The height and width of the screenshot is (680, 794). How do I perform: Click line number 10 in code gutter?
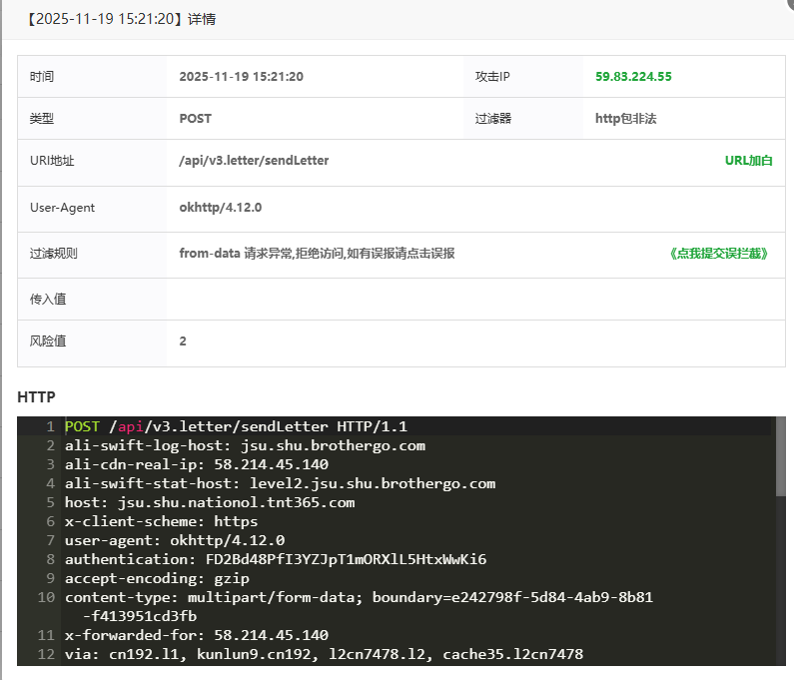(x=46, y=597)
